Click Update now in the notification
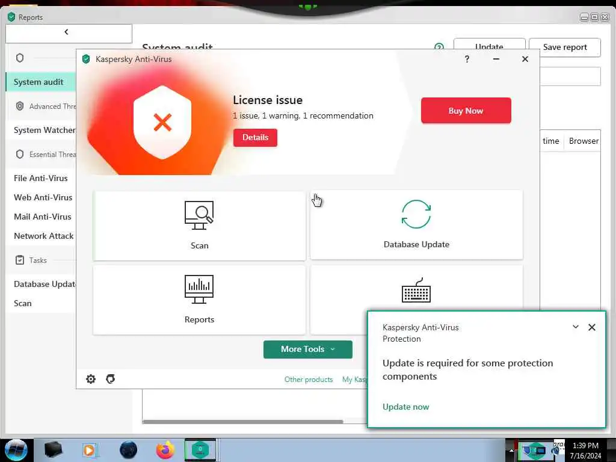The width and height of the screenshot is (616, 462). pos(406,407)
